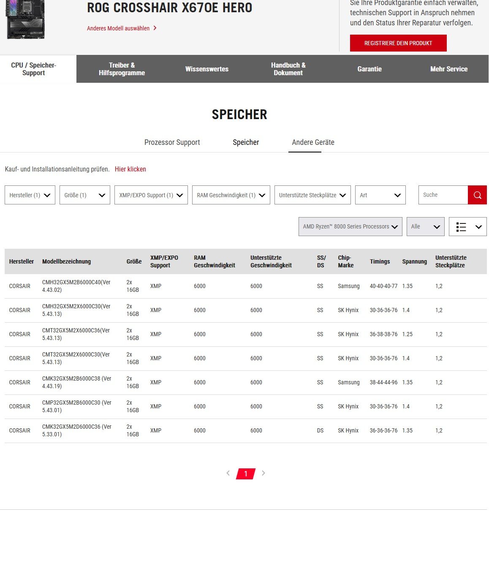Go to next page arrow

(264, 473)
